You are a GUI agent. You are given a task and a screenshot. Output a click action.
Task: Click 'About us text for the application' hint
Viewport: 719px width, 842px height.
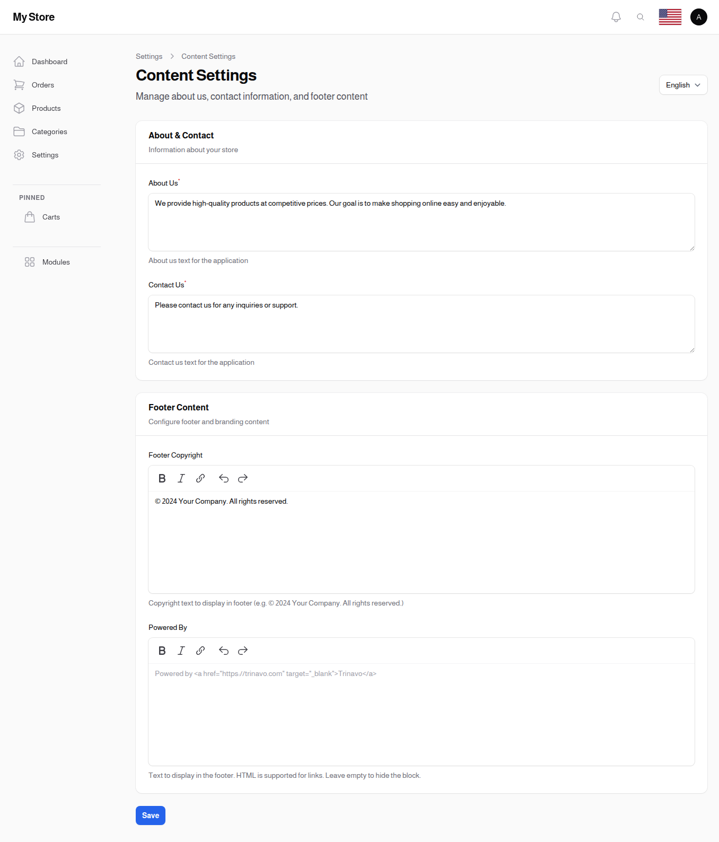[x=198, y=260]
